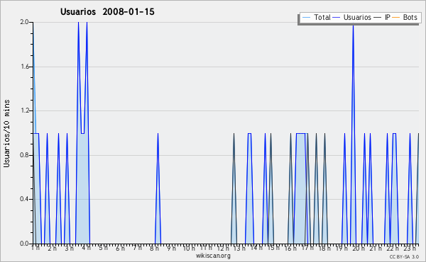This screenshot has width=426, height=262.
Task: Click the '6 h' x-axis label
Action: [120, 248]
